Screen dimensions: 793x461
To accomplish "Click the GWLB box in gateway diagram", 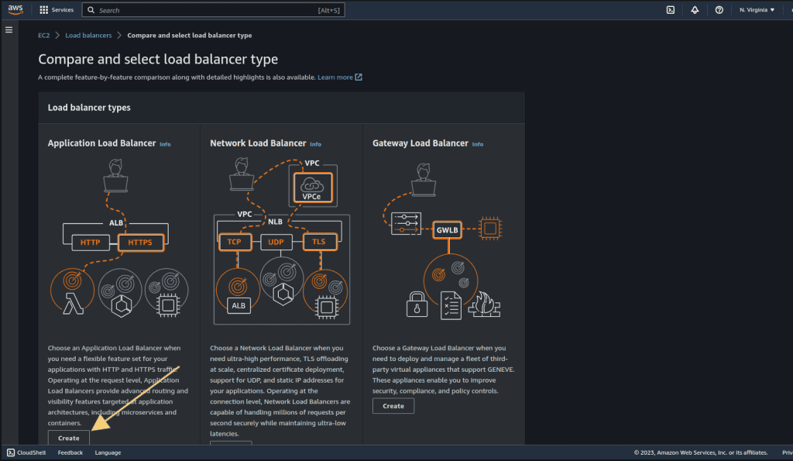I will pyautogui.click(x=447, y=230).
